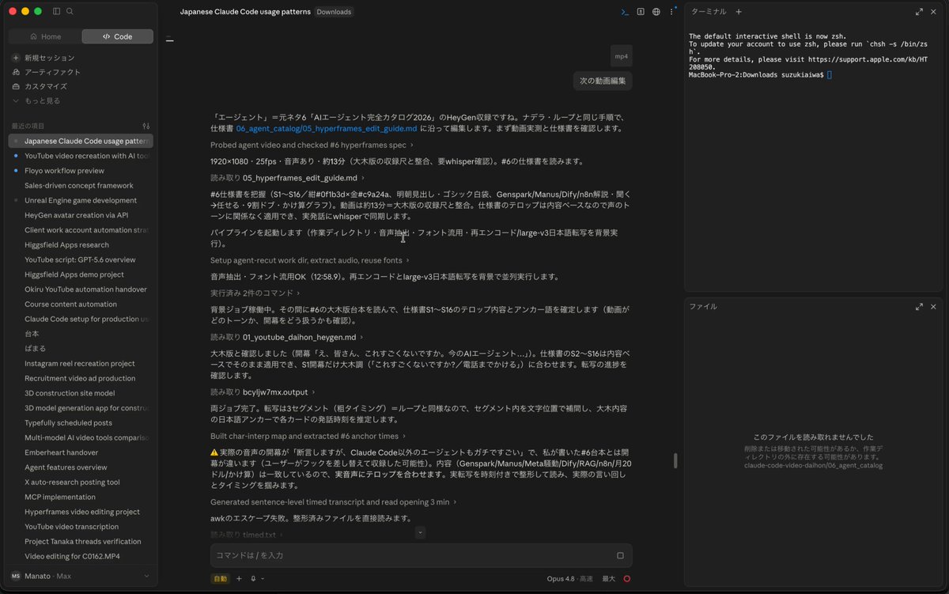
Task: Focus the コマンドは / を入力 field
Action: coord(411,555)
